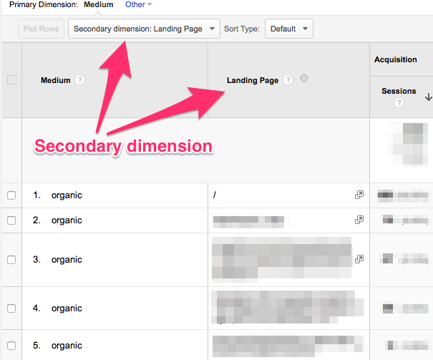
Task: Click the Landing Page column header
Action: click(x=253, y=80)
